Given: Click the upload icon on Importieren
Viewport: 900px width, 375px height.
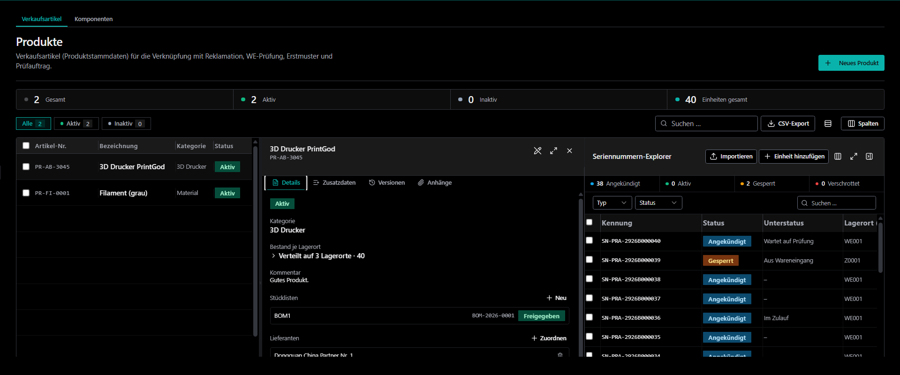Looking at the screenshot, I should pyautogui.click(x=713, y=157).
